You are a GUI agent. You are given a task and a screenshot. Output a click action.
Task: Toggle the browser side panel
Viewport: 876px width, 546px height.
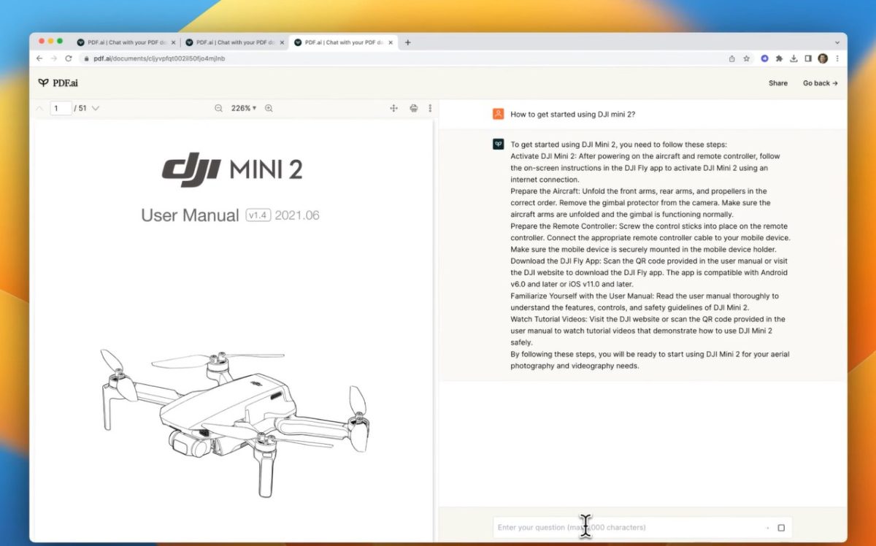coord(808,58)
